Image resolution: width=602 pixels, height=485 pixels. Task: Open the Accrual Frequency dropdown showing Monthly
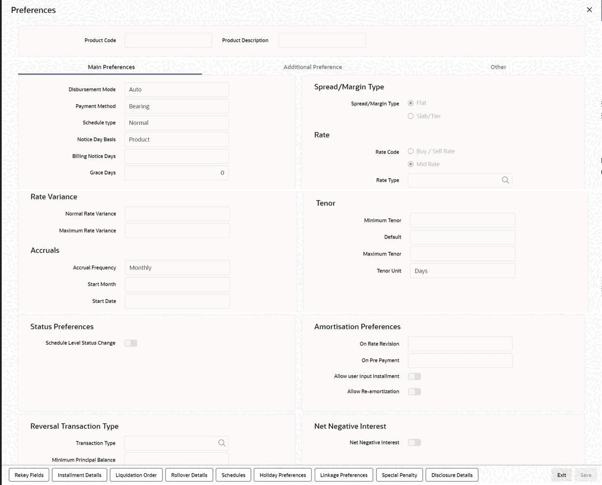pos(178,268)
